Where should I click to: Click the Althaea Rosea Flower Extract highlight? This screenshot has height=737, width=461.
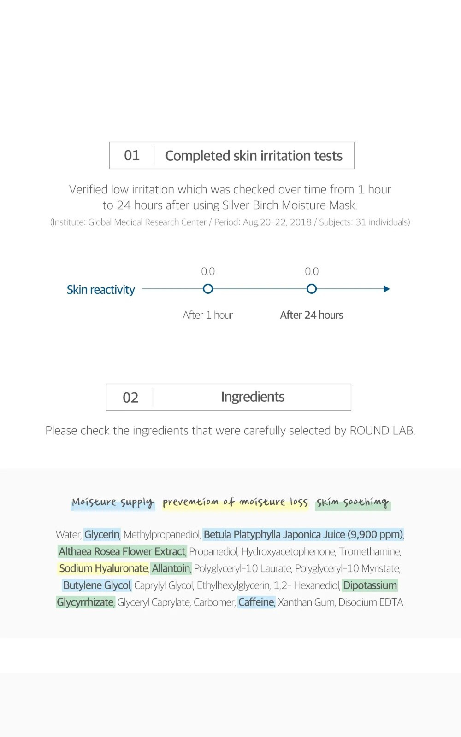[x=122, y=551]
